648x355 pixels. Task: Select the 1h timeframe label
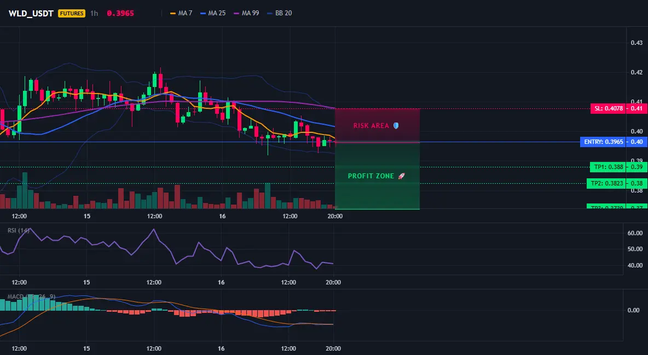pos(94,13)
